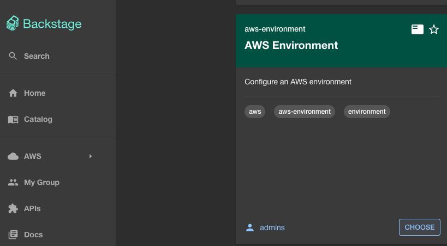447x246 pixels.
Task: Click the Docs library icon
Action: tap(13, 235)
